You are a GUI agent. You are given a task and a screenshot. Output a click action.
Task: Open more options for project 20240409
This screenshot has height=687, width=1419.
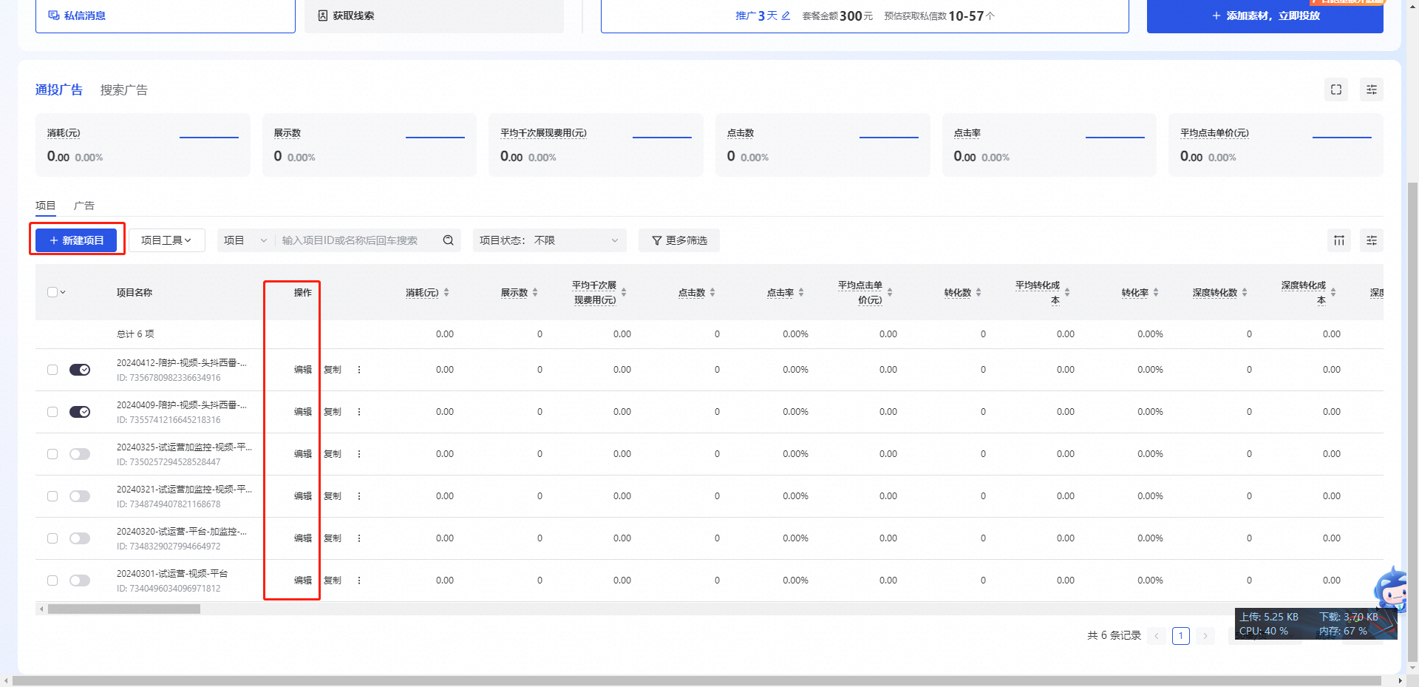click(359, 412)
